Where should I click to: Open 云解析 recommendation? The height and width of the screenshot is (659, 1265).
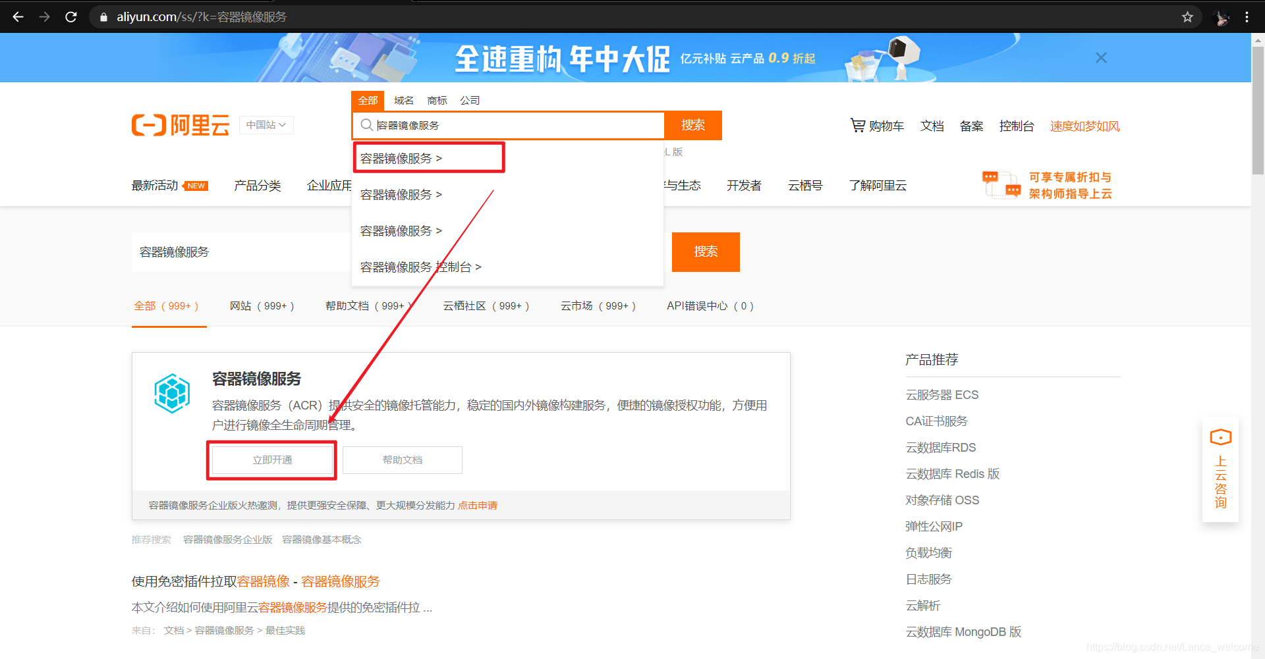point(922,606)
